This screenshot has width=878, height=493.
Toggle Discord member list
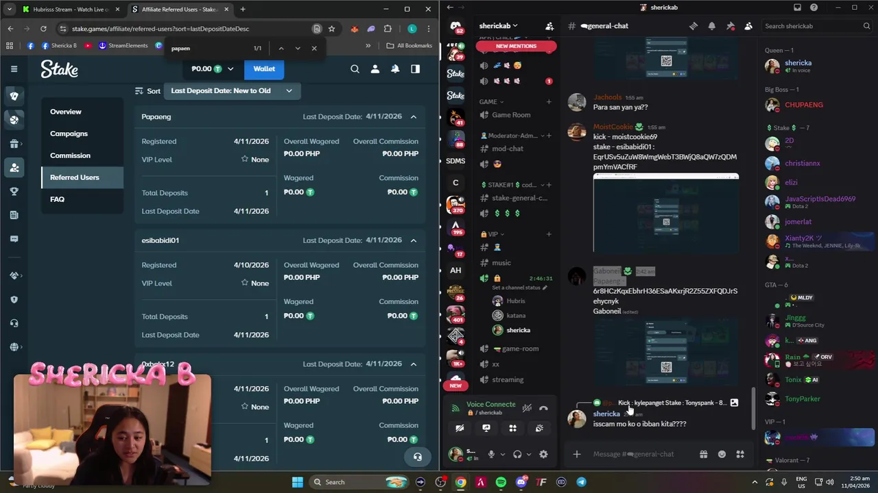point(748,26)
